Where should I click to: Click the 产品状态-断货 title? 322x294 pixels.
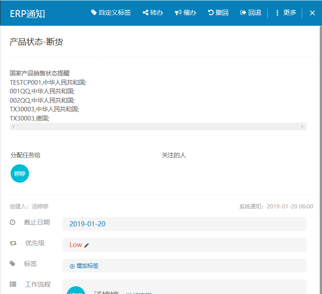(x=36, y=42)
